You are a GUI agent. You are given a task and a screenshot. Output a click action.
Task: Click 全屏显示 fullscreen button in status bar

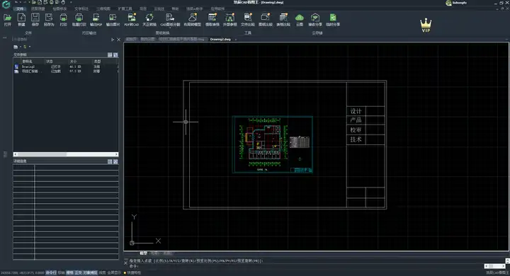click(114, 272)
